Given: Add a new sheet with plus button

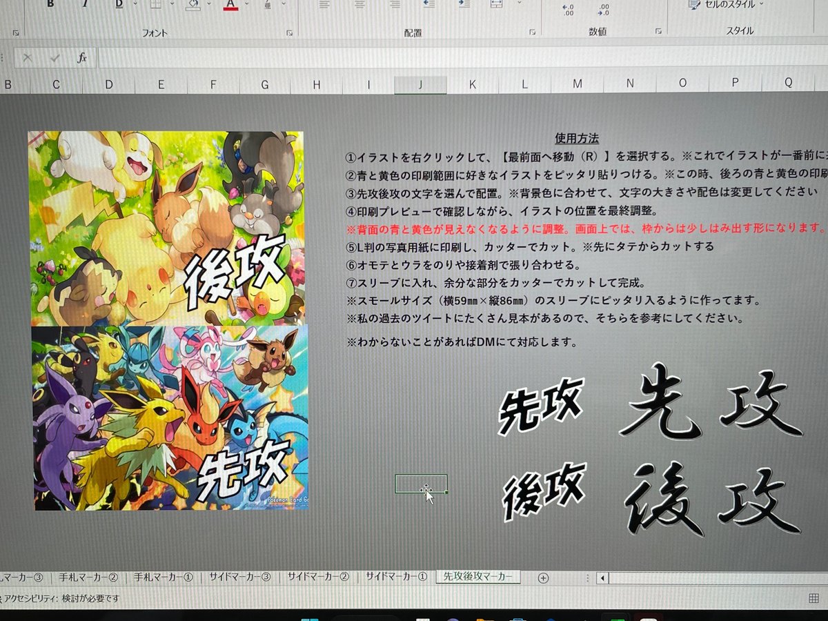Looking at the screenshot, I should [x=543, y=578].
